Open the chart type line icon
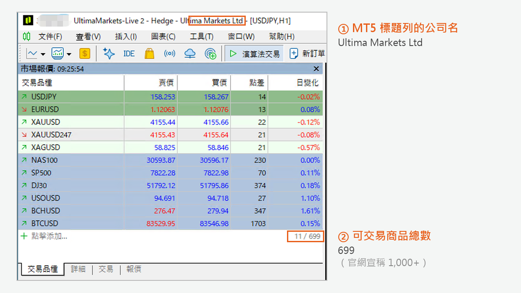 point(32,54)
